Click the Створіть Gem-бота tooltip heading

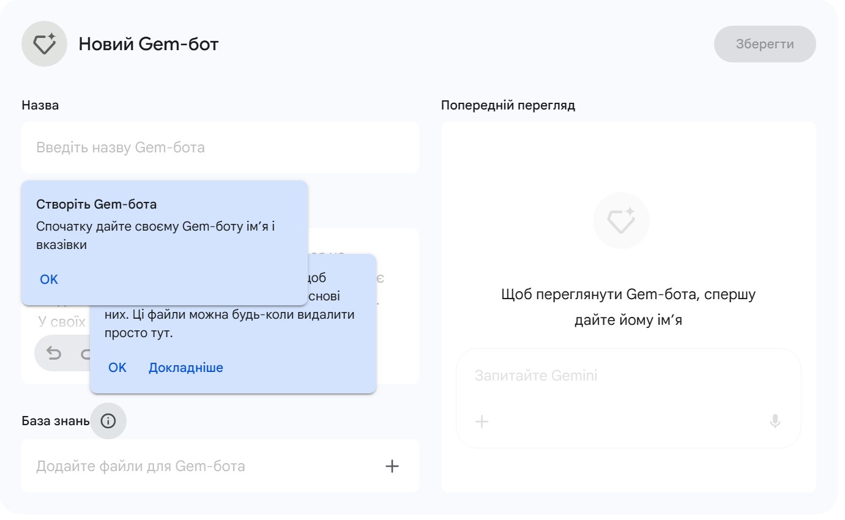[97, 204]
